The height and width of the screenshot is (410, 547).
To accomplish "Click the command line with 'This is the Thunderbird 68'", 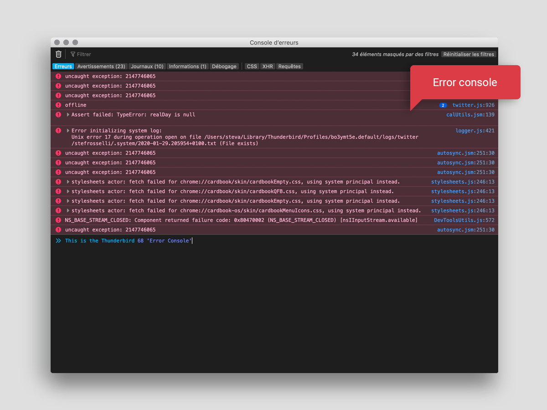I will (274, 241).
